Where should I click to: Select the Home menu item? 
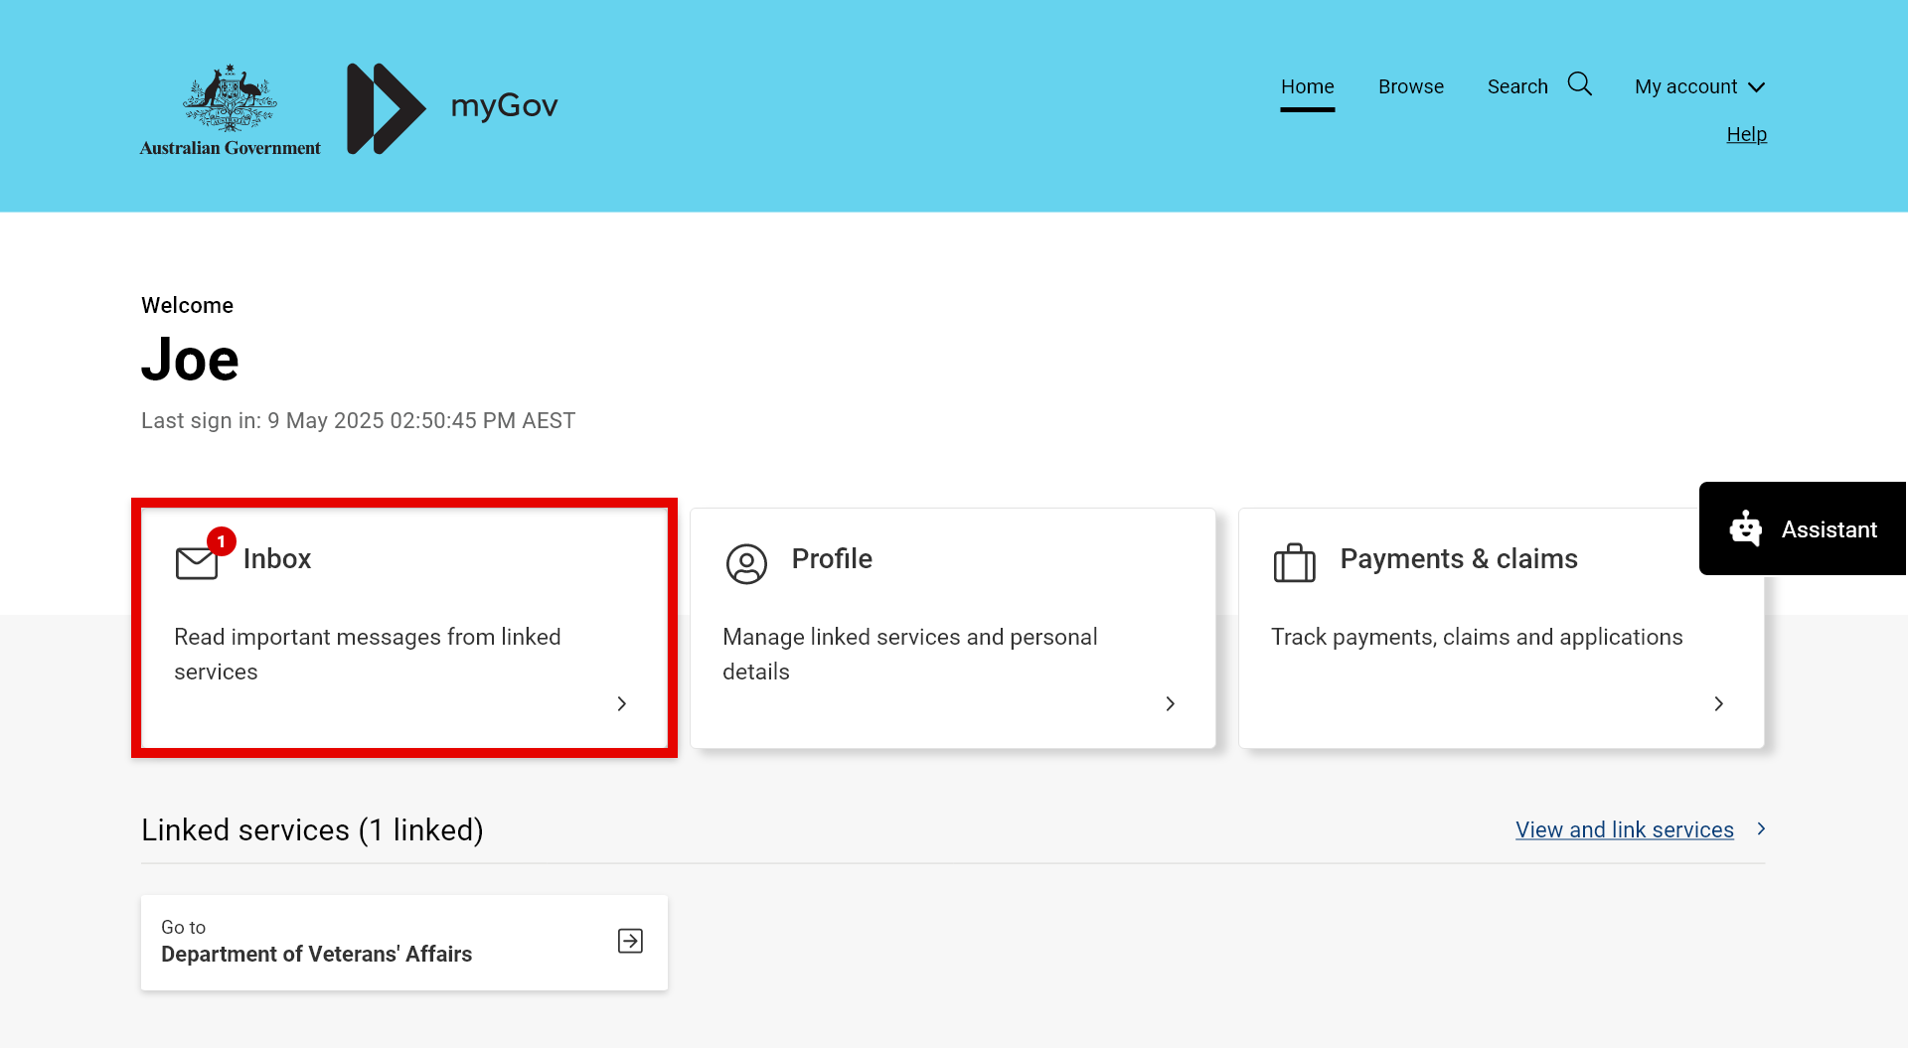click(1307, 86)
